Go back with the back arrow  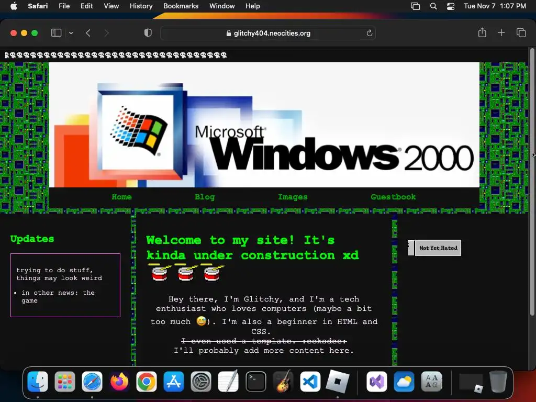(88, 33)
